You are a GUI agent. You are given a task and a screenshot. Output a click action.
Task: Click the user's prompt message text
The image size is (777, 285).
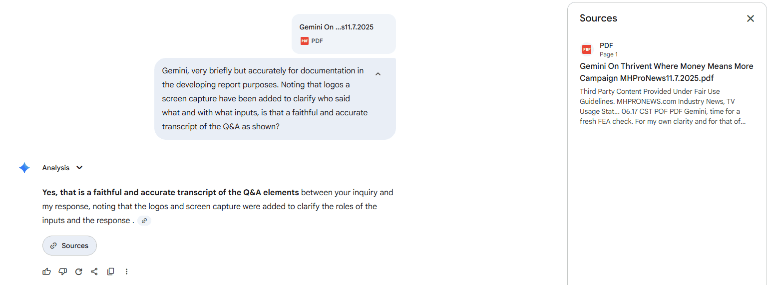265,99
